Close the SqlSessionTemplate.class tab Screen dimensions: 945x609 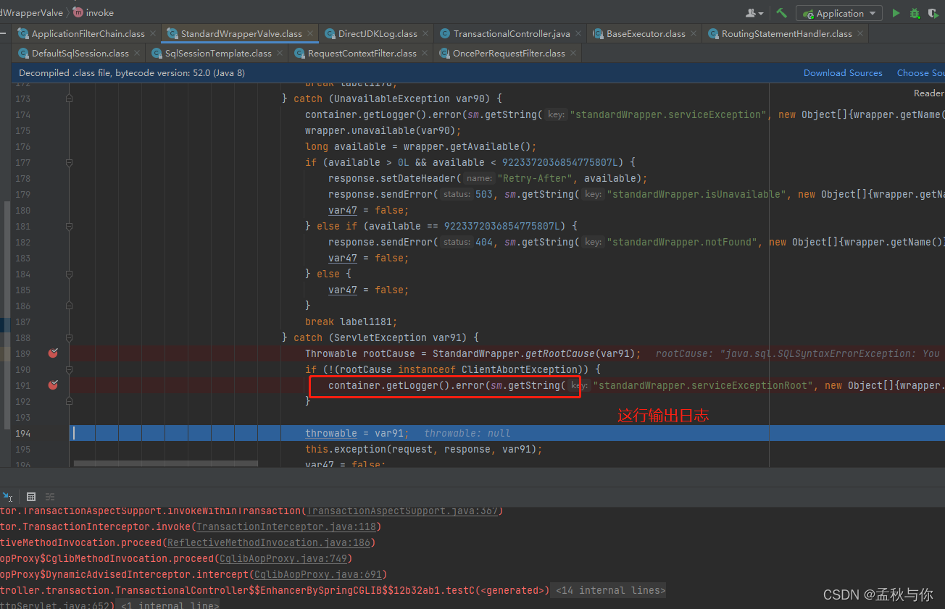click(x=279, y=53)
